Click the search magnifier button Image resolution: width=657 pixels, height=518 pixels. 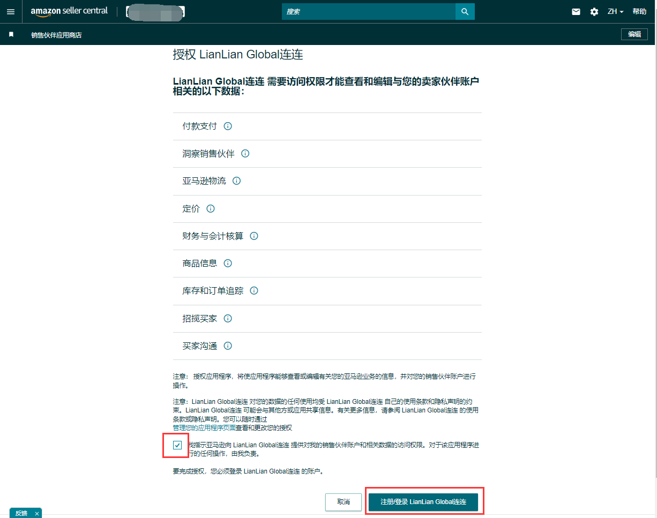pos(465,11)
